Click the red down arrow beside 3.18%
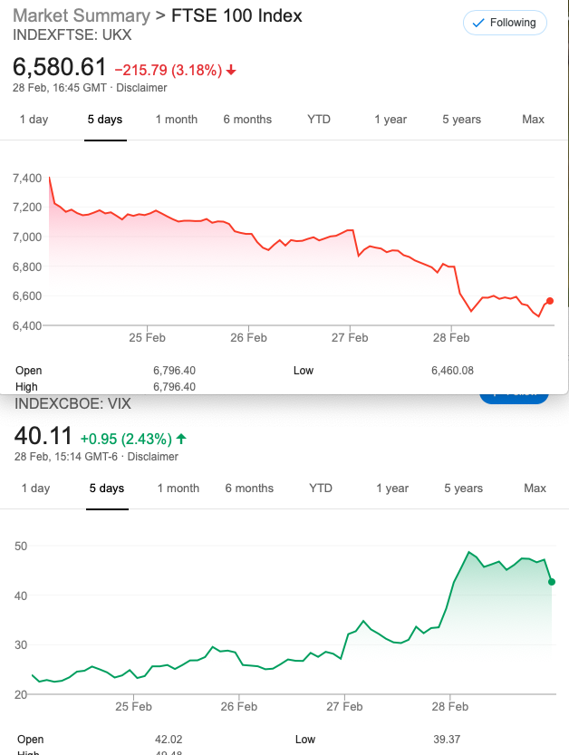 [231, 71]
